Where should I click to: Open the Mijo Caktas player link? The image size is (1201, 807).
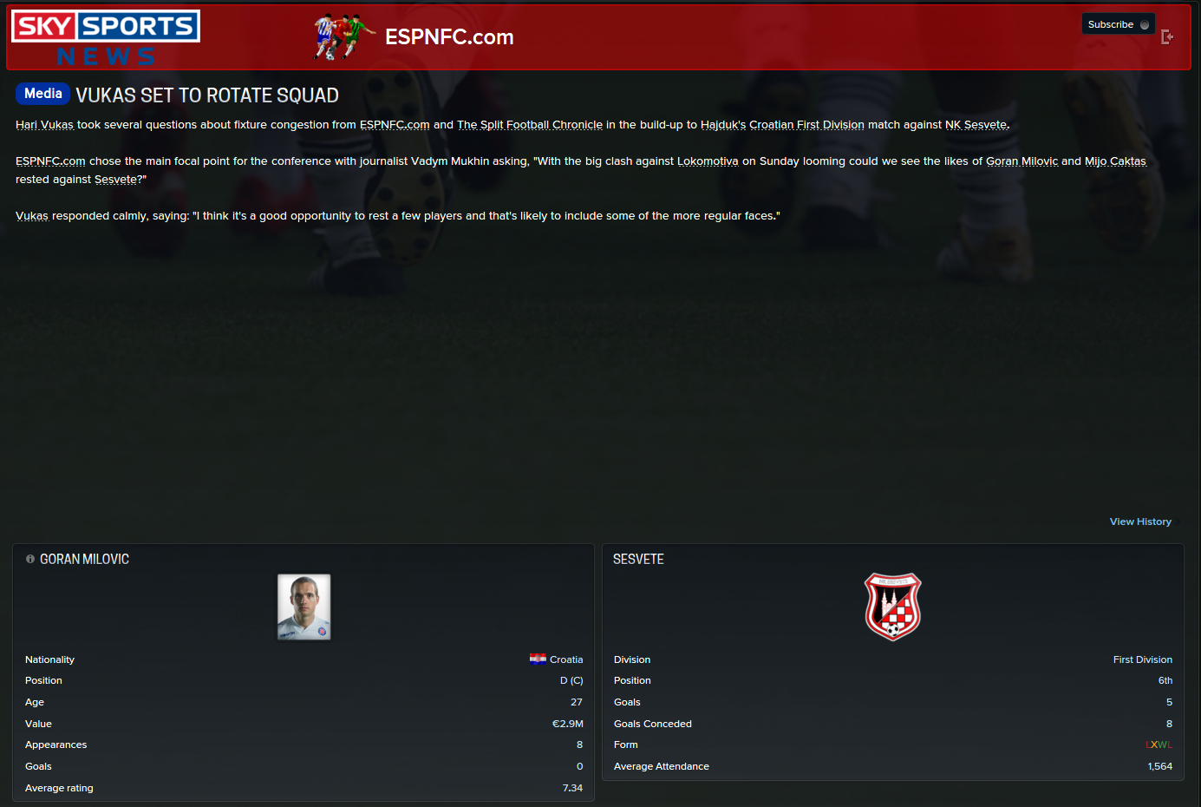1115,161
